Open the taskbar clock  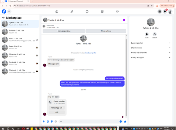click(166, 128)
